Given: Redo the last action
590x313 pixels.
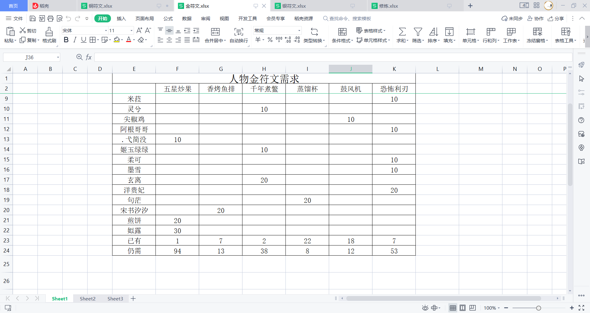Looking at the screenshot, I should pyautogui.click(x=78, y=18).
